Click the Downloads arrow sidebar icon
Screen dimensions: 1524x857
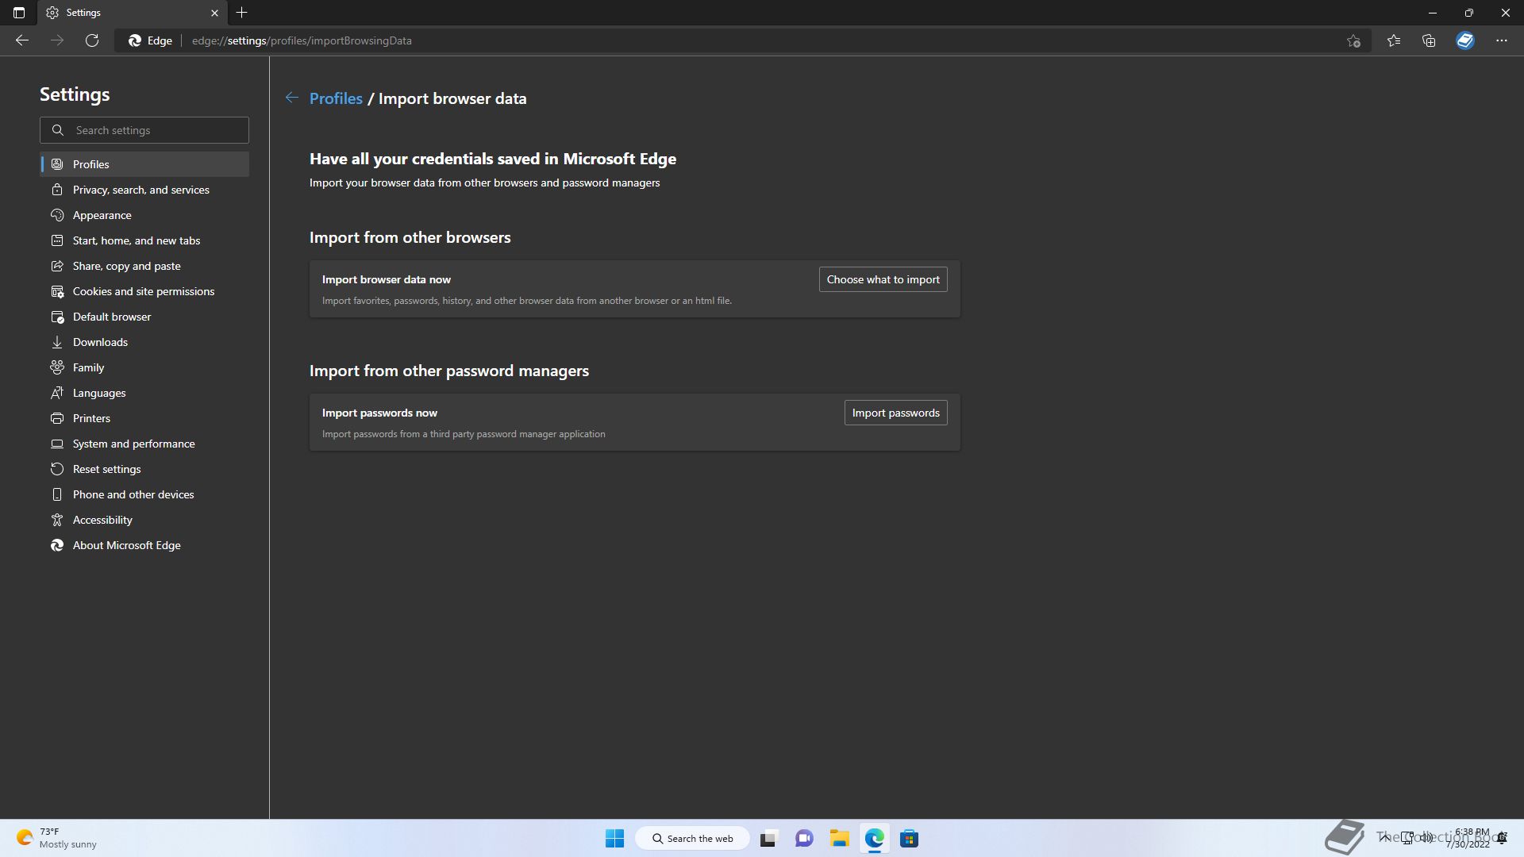click(x=57, y=342)
